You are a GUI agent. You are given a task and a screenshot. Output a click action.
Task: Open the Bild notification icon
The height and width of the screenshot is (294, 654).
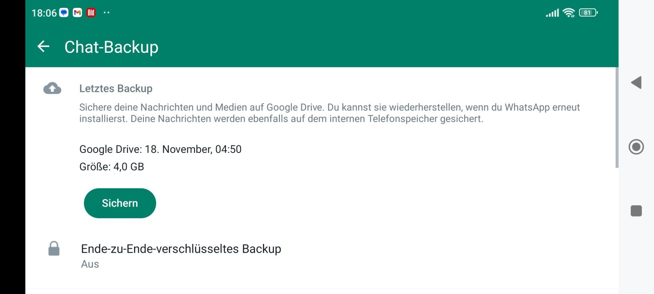coord(91,13)
